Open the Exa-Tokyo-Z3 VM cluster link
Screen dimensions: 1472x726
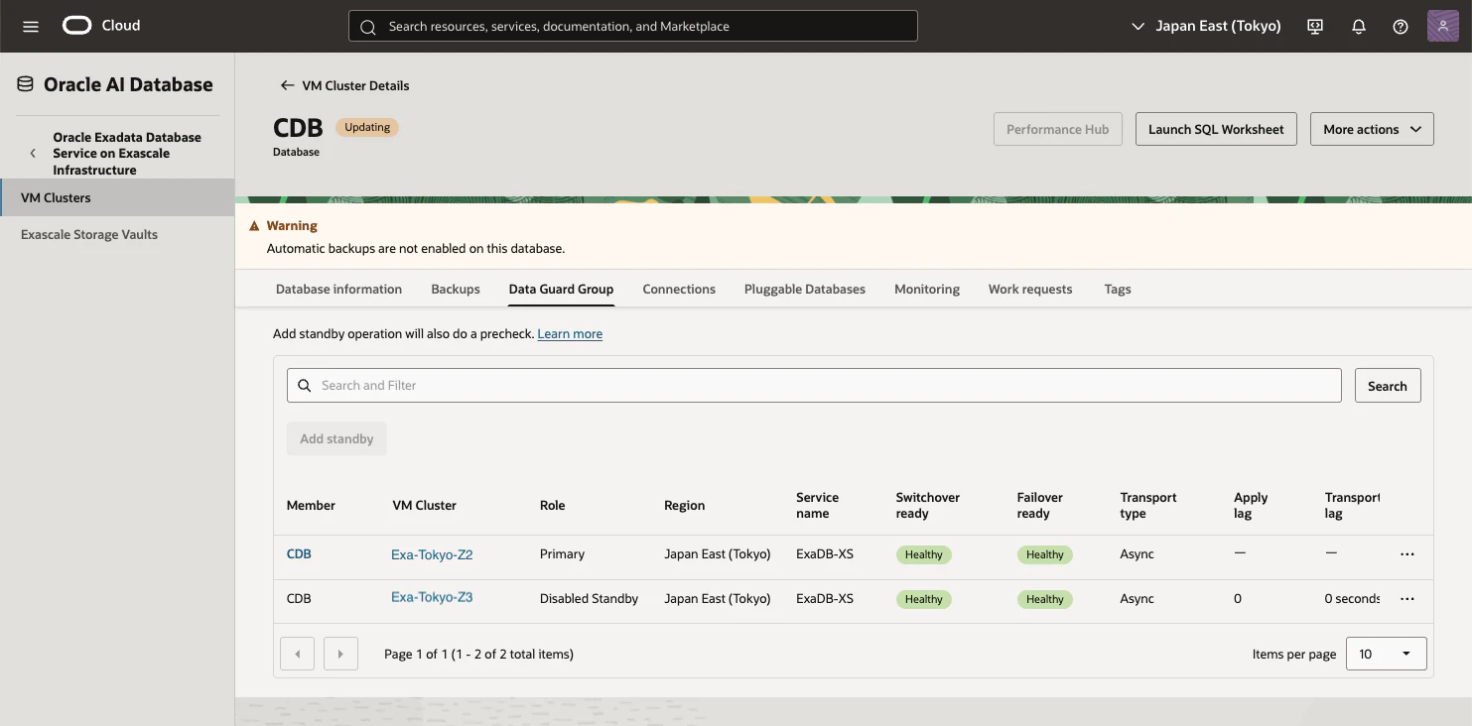432,598
